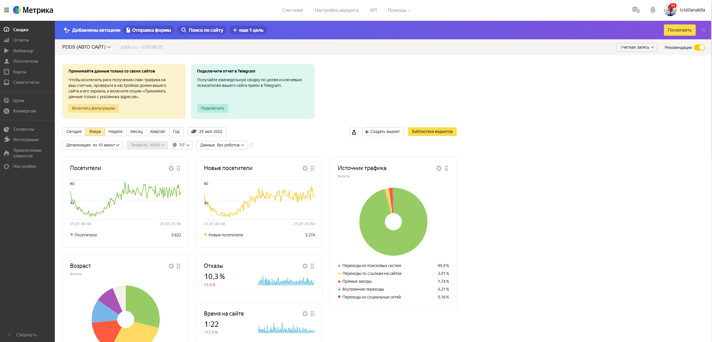
Task: Open settings gear on Источник трафика widget
Action: coord(439,168)
